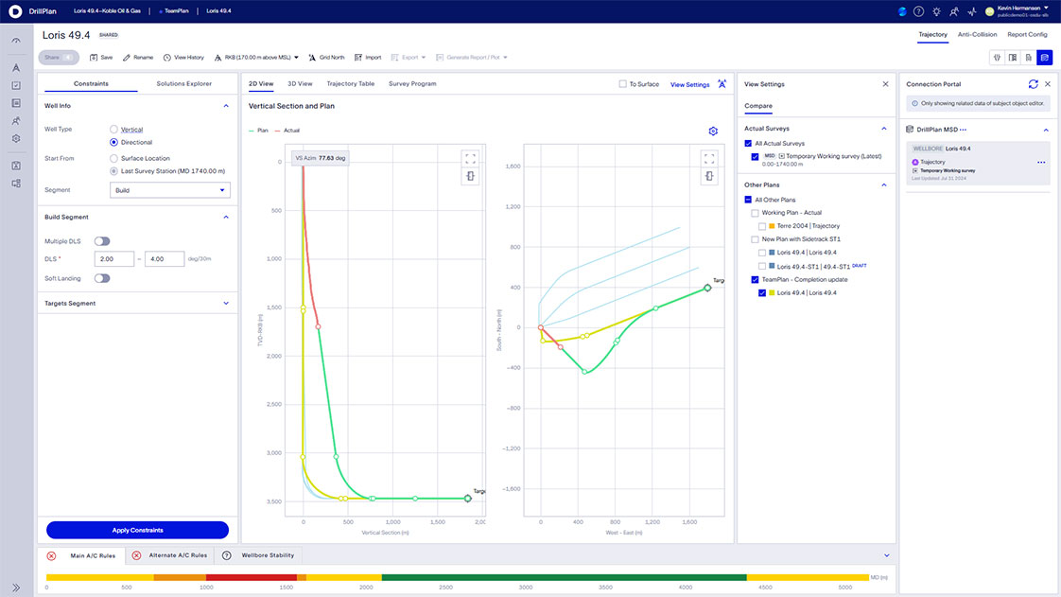Expand the left sidebar navigation
The width and height of the screenshot is (1061, 597).
pos(16,588)
